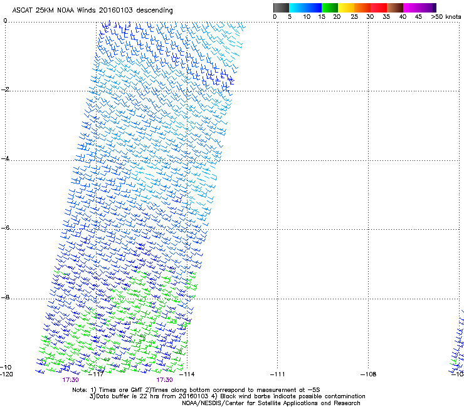464x407 pixels.
Task: Click the latitude axis label '-4'
Action: tap(5, 158)
